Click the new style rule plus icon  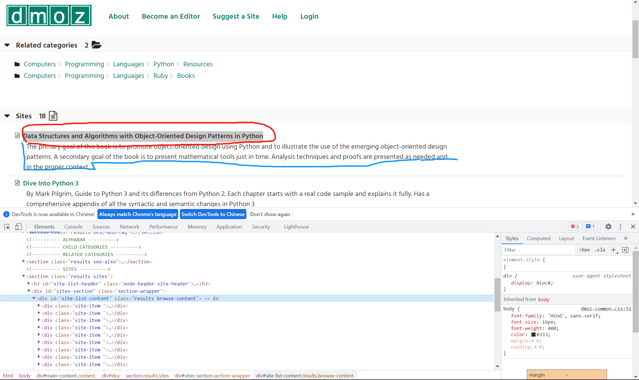tap(614, 250)
